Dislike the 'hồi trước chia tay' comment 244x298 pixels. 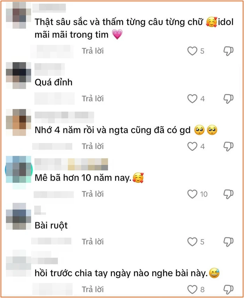pos(228,290)
